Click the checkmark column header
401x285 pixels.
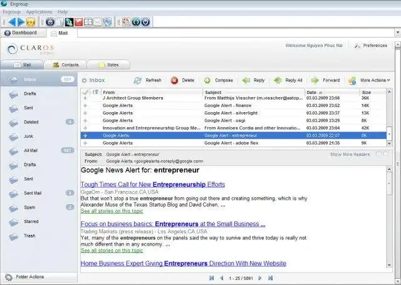click(x=86, y=92)
